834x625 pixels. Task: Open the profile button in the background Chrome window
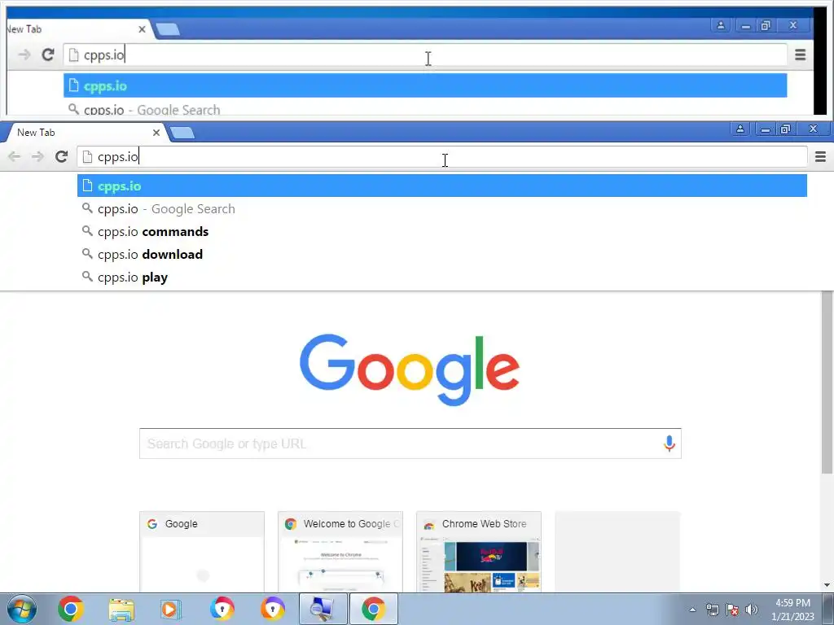(x=721, y=25)
